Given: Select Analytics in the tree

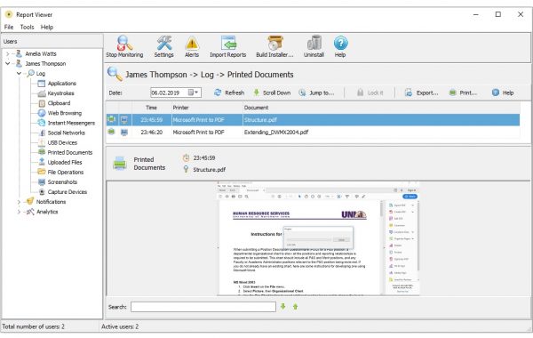Looking at the screenshot, I should (47, 212).
